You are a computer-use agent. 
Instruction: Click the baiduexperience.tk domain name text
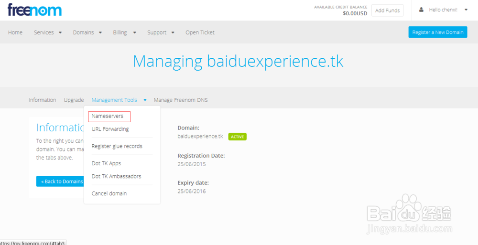[x=200, y=136]
